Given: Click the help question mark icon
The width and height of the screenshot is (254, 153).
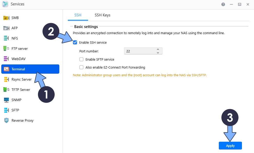Looking at the screenshot, I should [223, 4].
